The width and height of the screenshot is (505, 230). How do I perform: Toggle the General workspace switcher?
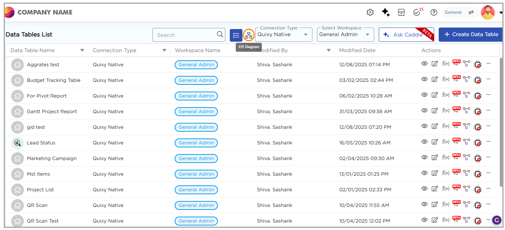[460, 12]
